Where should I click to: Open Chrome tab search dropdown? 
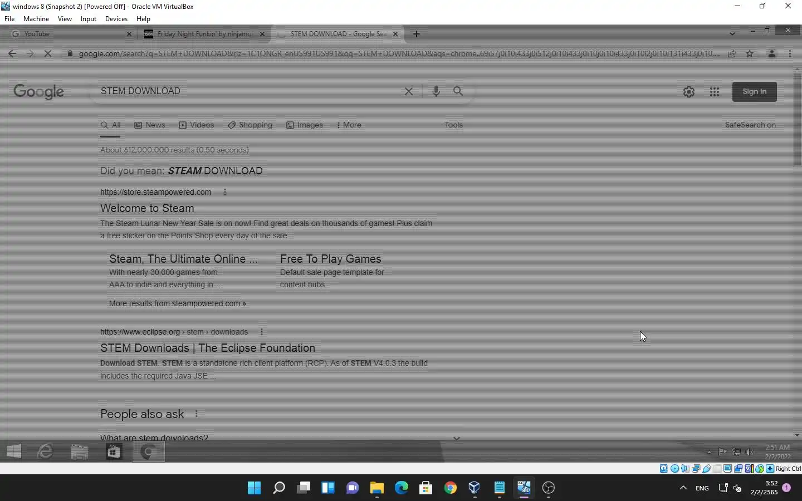coord(732,34)
